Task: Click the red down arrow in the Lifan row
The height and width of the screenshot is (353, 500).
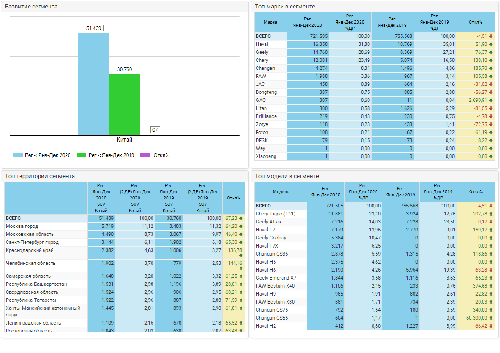Action: point(491,109)
